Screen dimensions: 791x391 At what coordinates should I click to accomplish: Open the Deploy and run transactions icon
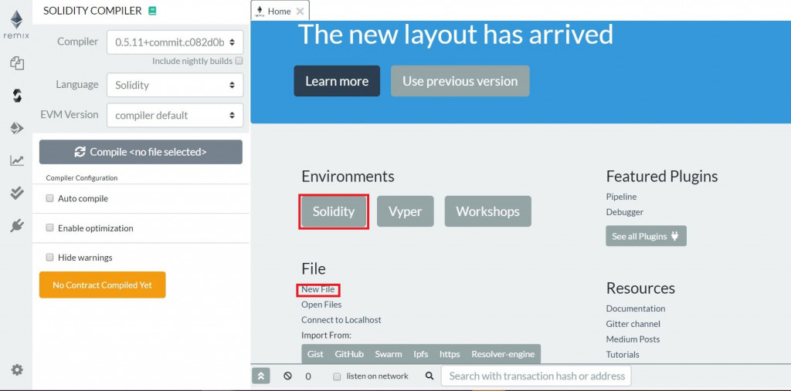tap(17, 128)
